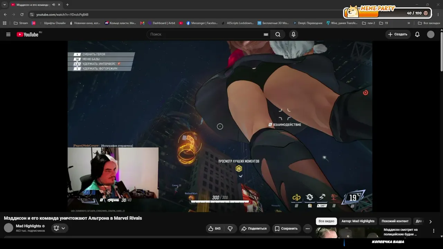Open the DeepL Переводчик bookmark

(x=308, y=23)
